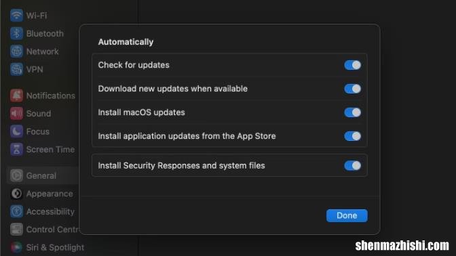This screenshot has height=256, width=456.
Task: Click Install application updates from the App Store text
Action: (x=187, y=136)
